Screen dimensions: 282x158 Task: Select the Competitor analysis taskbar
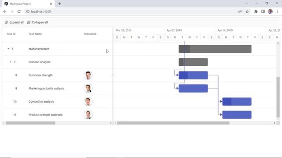click(237, 101)
